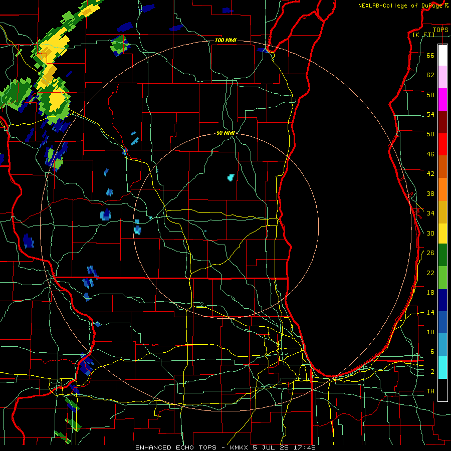
Task: Click the 'NEXLAB-College of DuPage' credit text
Action: (x=400, y=6)
